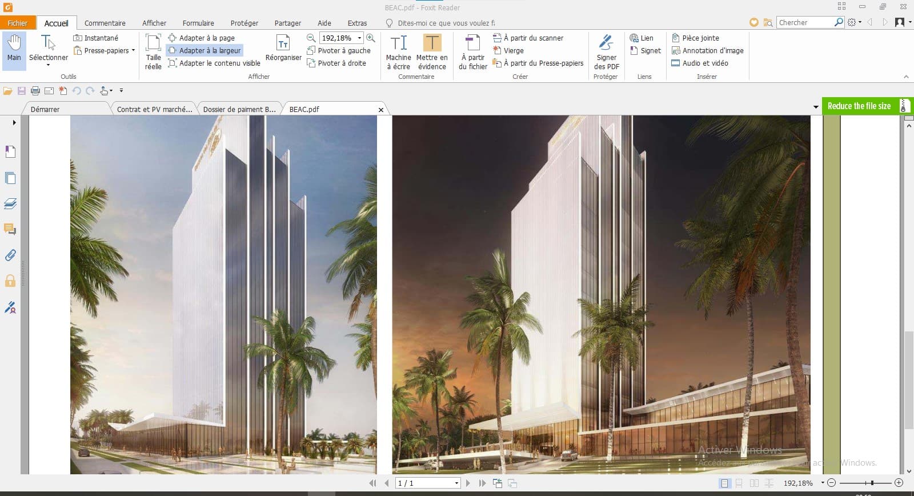Expand the Presse-papiers dropdown
This screenshot has width=914, height=496.
(x=133, y=51)
